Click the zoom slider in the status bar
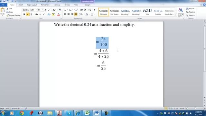The height and width of the screenshot is (116, 206). [195, 109]
